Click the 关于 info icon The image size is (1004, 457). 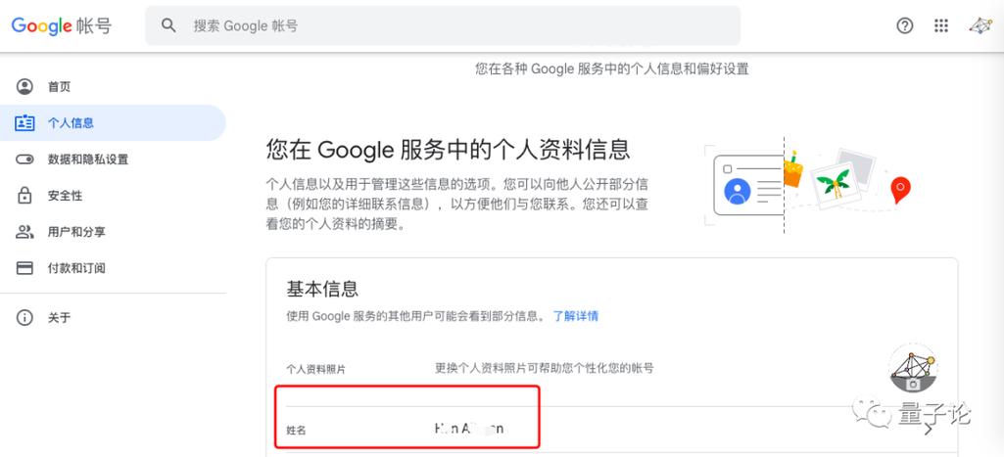pos(24,317)
